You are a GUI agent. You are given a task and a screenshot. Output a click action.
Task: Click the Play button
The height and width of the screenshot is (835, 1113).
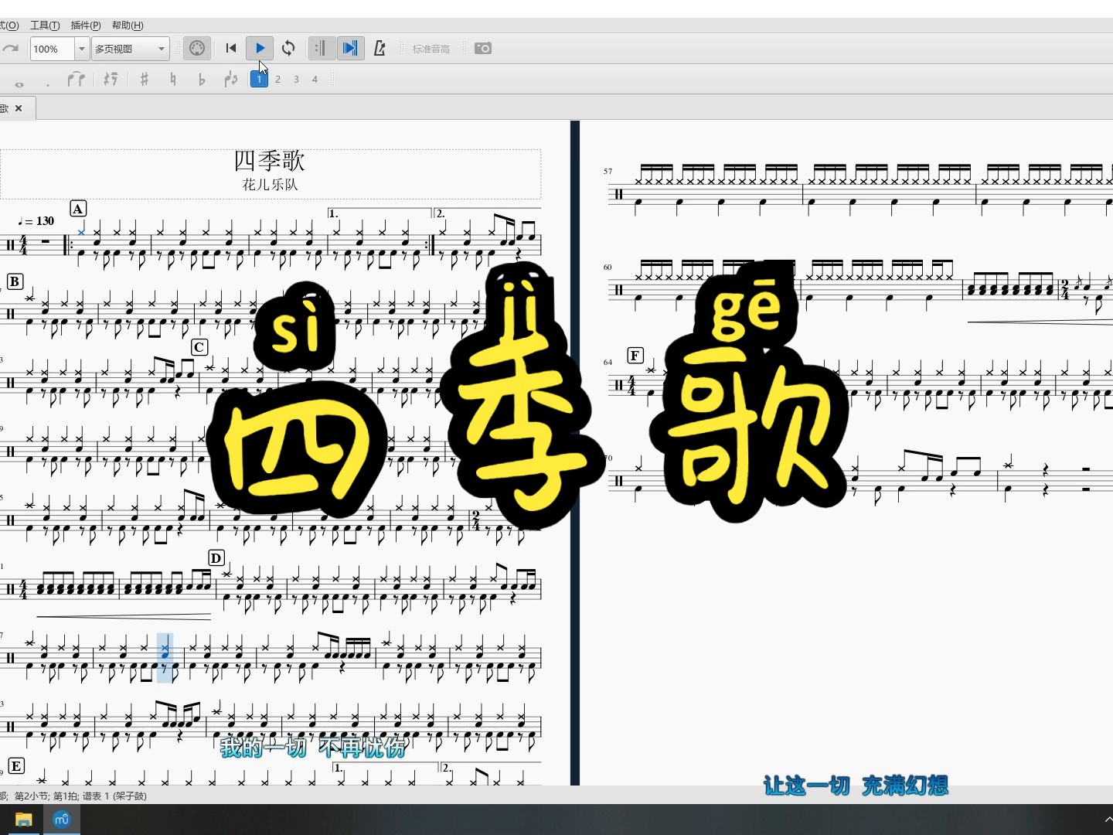[260, 48]
